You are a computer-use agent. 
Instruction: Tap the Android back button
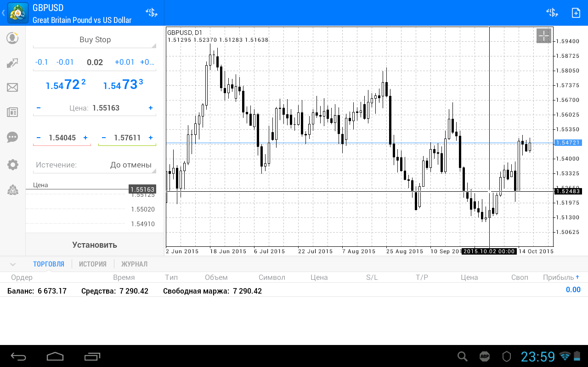(x=19, y=356)
